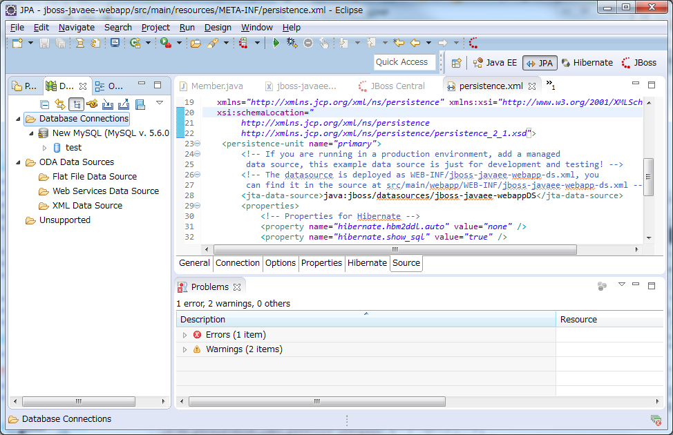Close the persistence.xml editor tab
The image size is (673, 435).
[532, 86]
